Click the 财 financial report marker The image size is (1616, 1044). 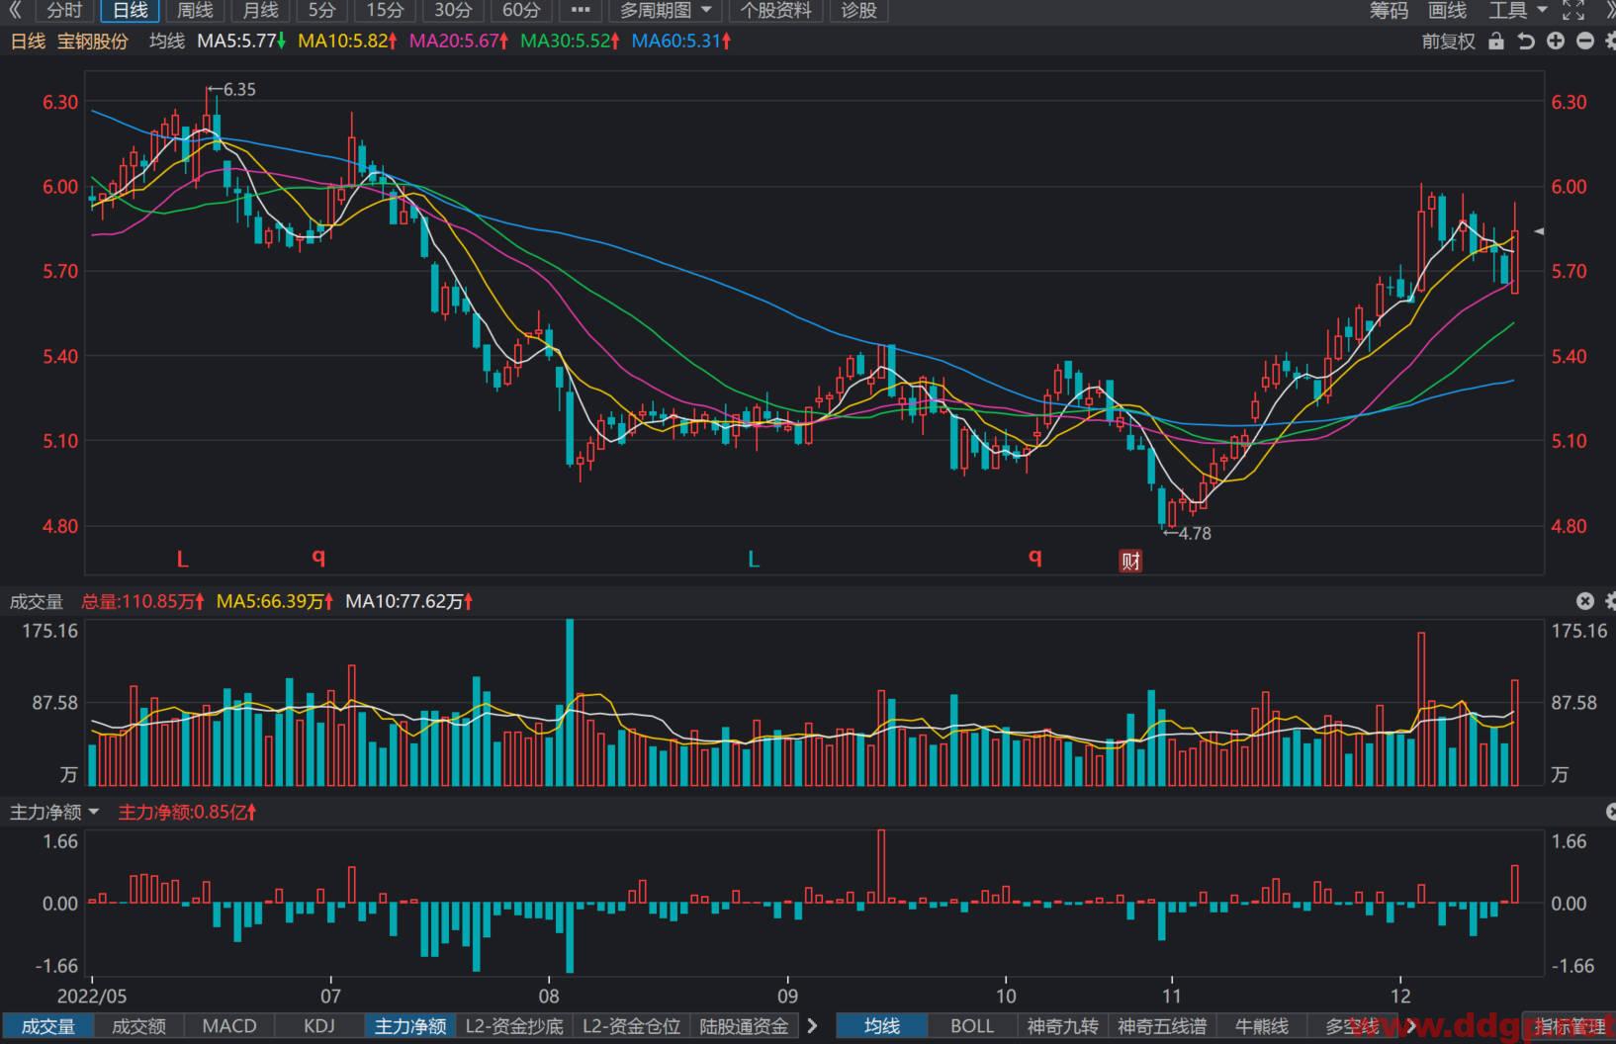click(1130, 561)
